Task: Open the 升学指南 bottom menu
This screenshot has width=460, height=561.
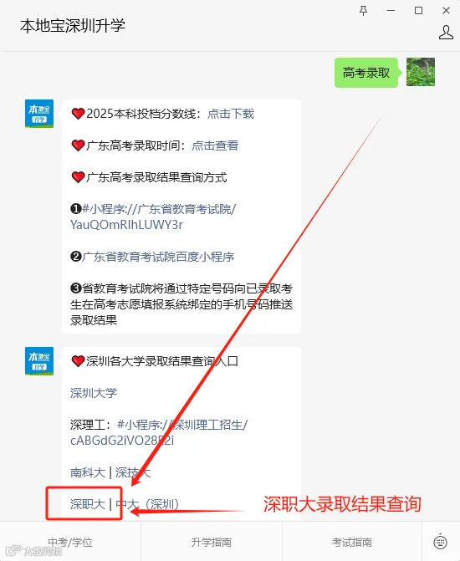Action: (212, 542)
